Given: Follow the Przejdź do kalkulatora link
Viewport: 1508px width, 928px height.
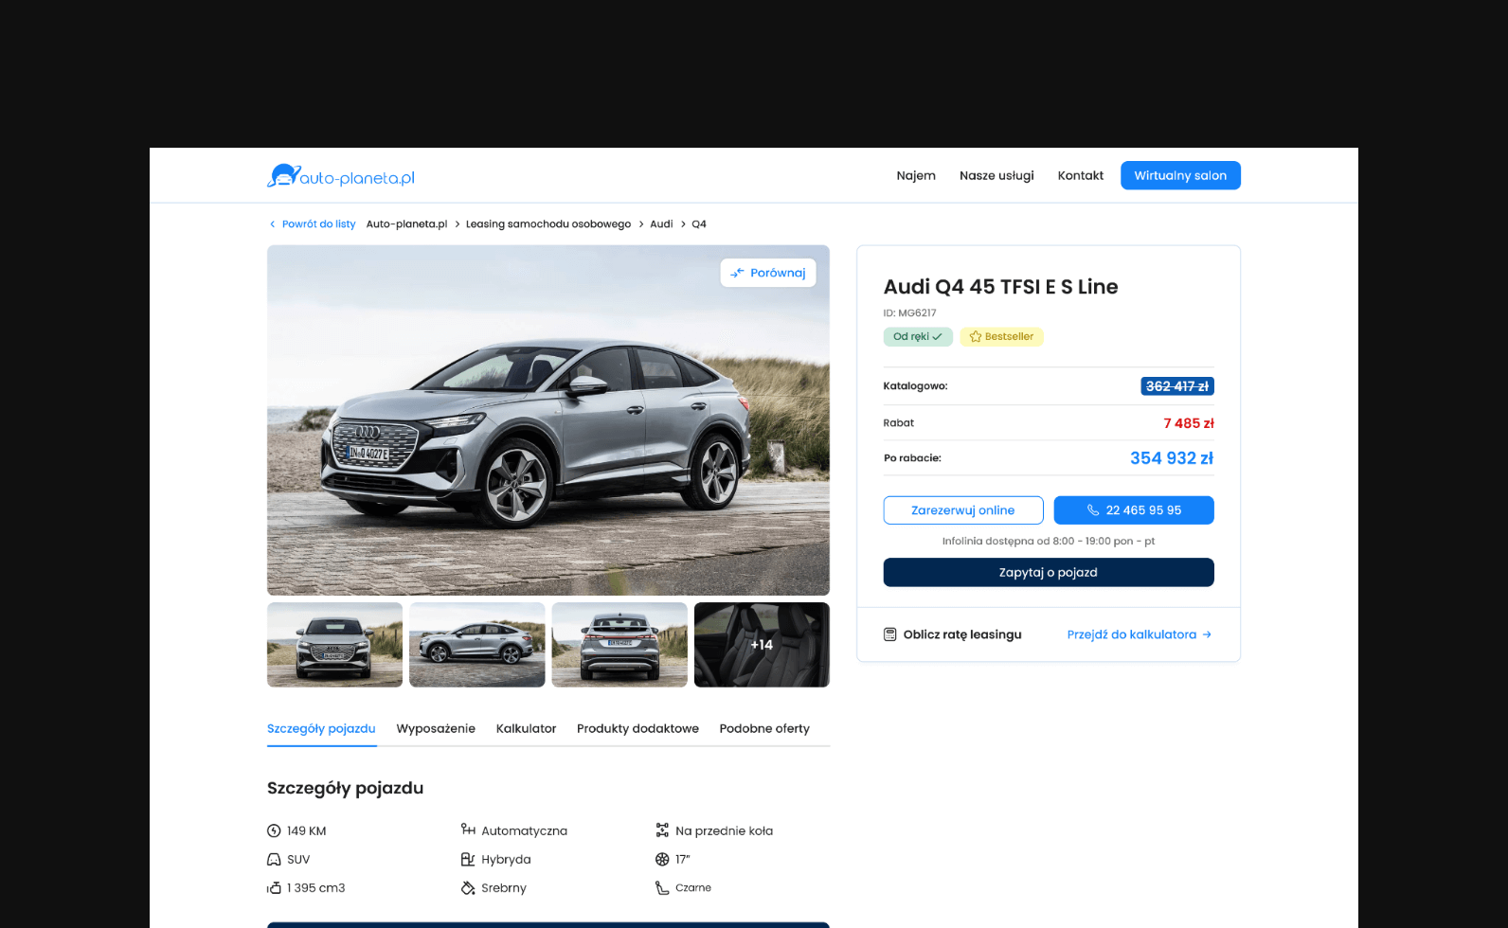Looking at the screenshot, I should pos(1139,634).
